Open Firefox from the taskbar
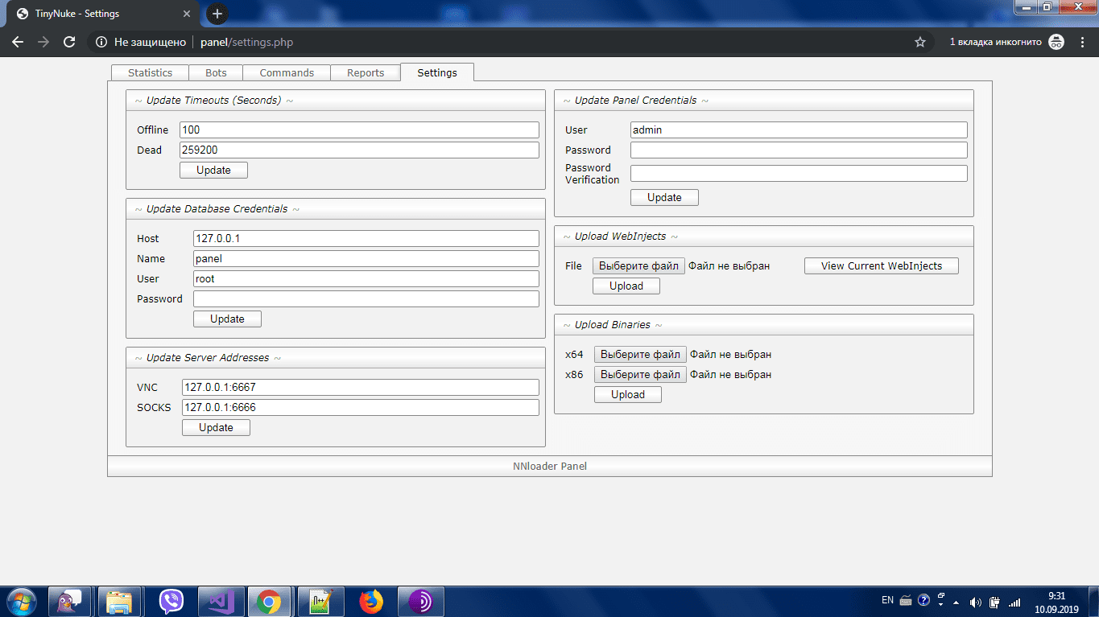The height and width of the screenshot is (617, 1099). click(370, 601)
